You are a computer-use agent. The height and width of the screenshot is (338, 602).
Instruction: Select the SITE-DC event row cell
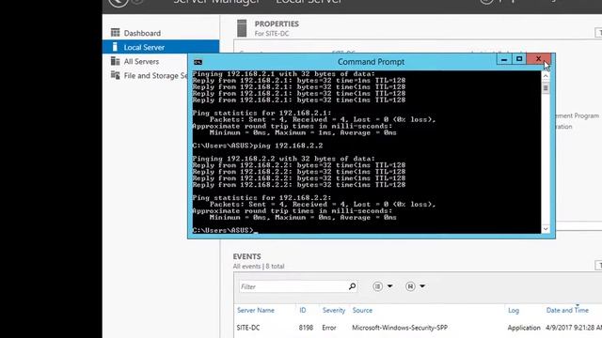248,328
